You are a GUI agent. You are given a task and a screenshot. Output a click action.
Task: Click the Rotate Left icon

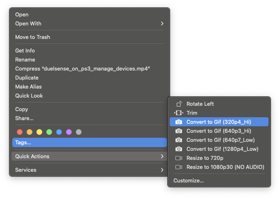click(x=178, y=104)
